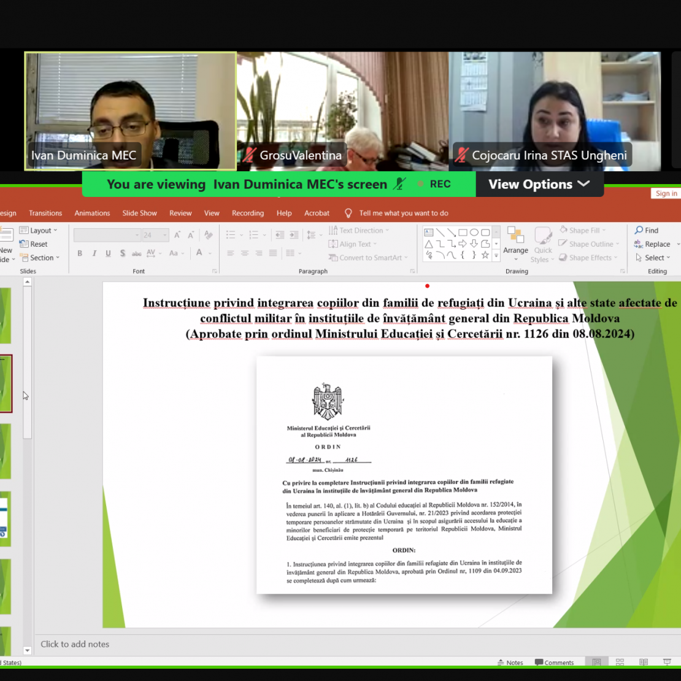Toggle Bold formatting in Font group
This screenshot has height=681, width=681.
(80, 253)
